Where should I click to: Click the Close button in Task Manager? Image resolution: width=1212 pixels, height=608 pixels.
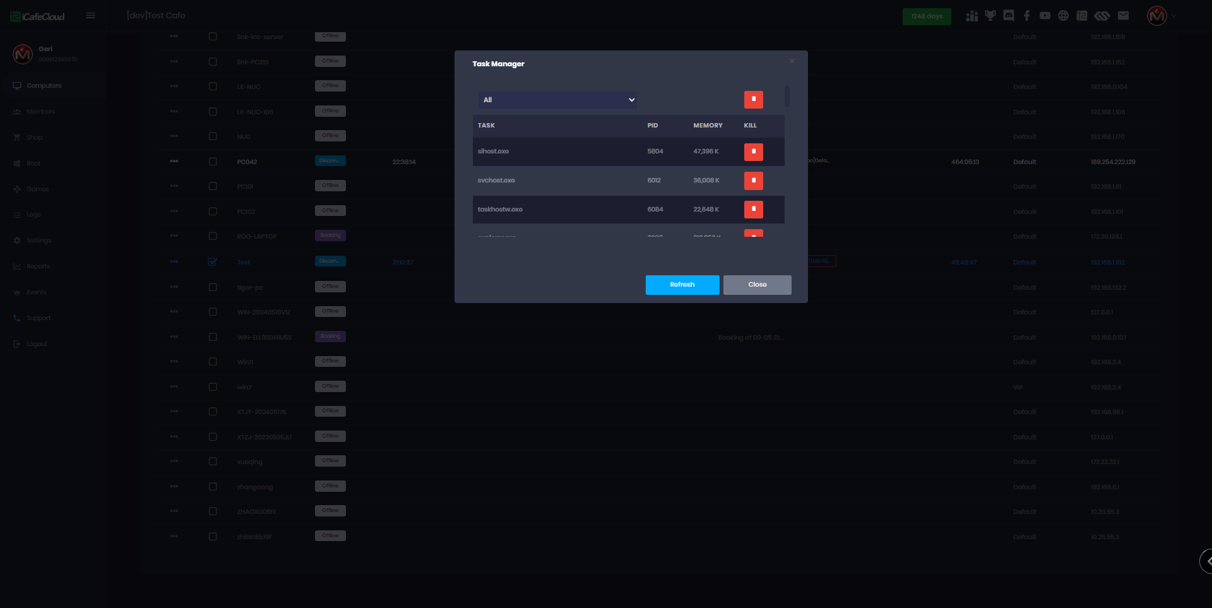757,285
